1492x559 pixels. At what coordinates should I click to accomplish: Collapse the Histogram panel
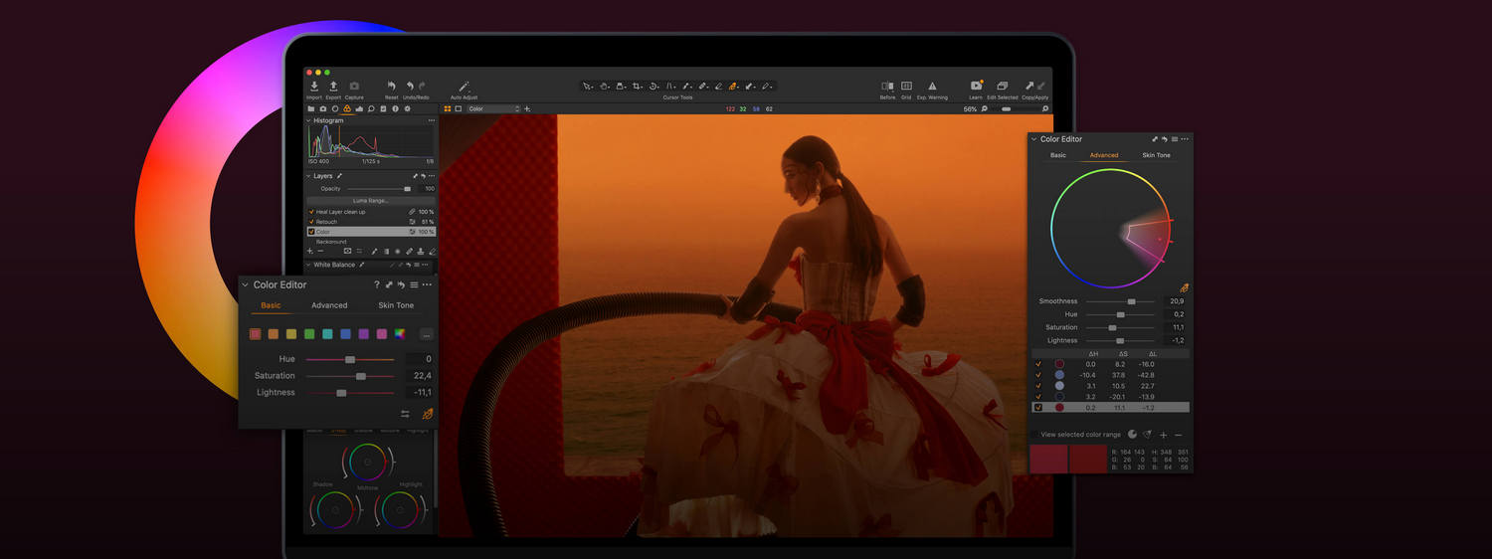[308, 120]
